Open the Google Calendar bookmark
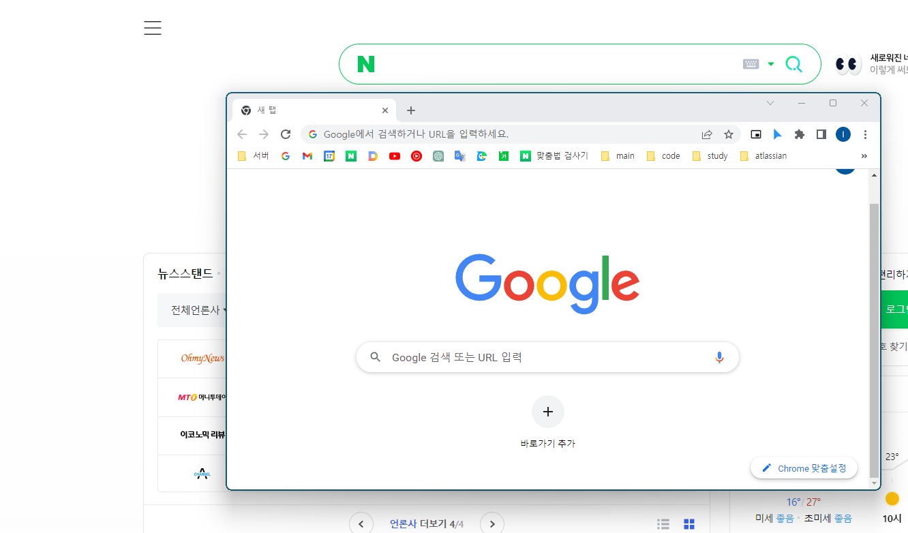 coord(329,156)
